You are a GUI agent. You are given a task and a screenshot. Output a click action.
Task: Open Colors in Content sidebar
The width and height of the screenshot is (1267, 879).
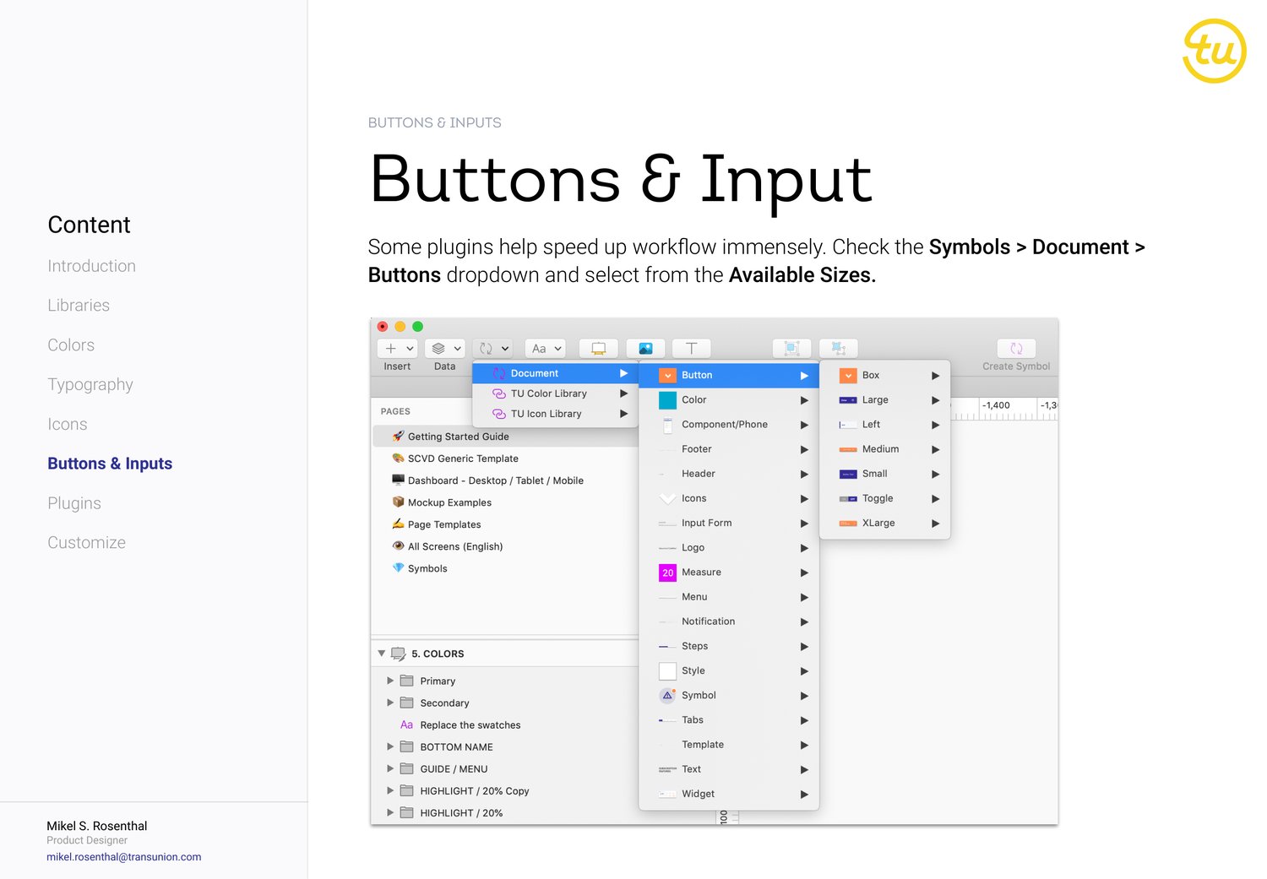point(71,345)
